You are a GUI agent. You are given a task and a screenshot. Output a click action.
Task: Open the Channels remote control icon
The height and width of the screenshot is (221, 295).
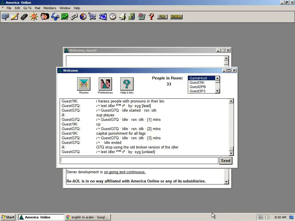pos(24,16)
